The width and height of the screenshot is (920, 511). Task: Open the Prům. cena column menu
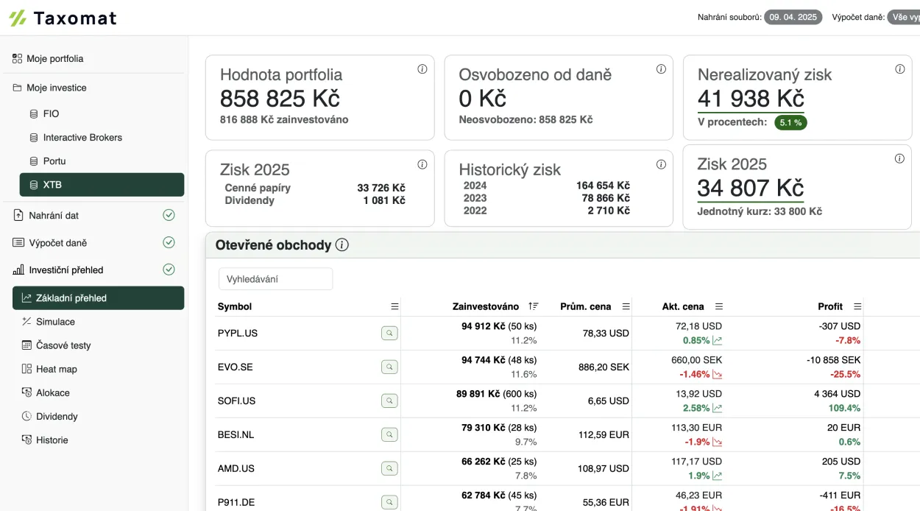coord(626,306)
